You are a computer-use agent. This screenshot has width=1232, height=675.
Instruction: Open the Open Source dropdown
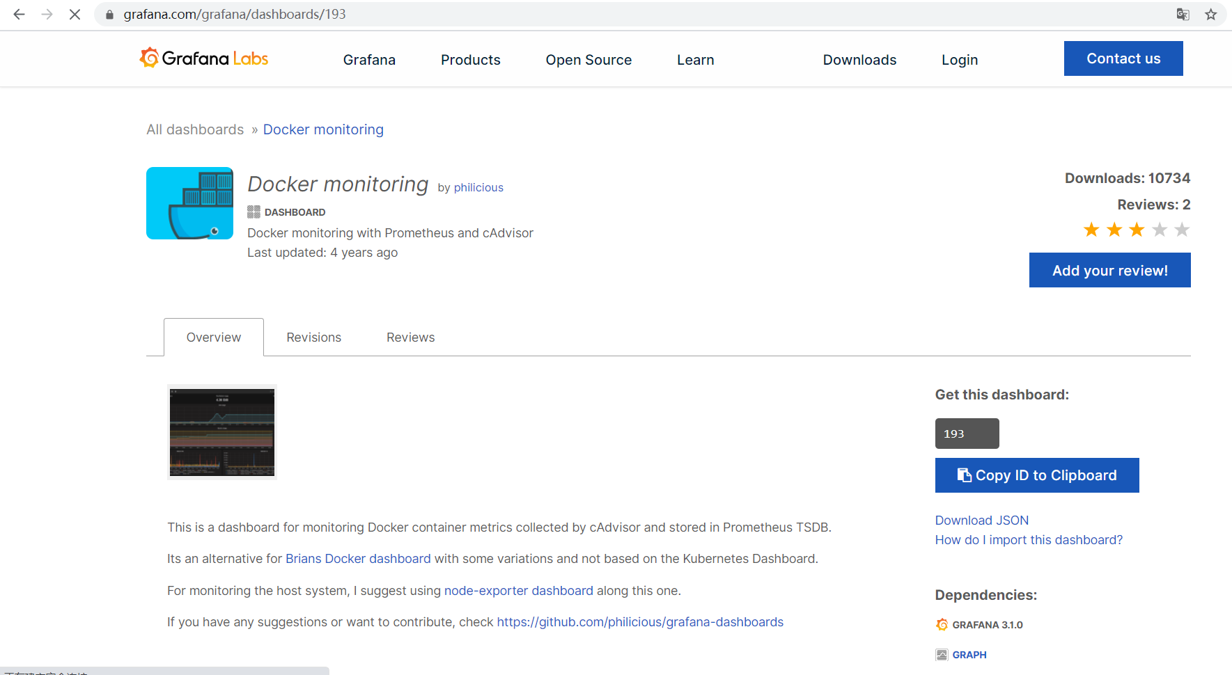(x=588, y=60)
